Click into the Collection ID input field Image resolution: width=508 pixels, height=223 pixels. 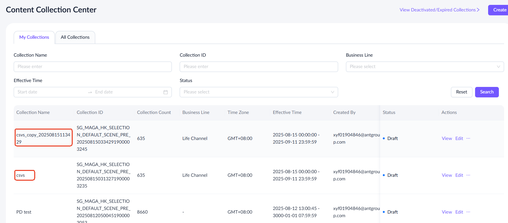coord(259,67)
